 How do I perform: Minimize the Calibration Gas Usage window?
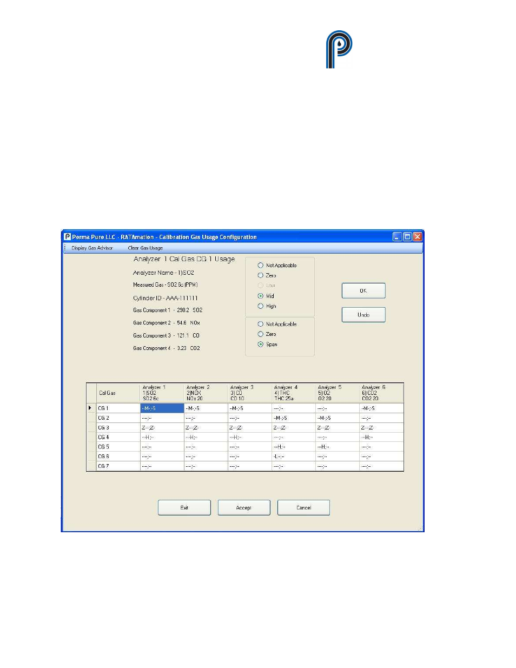click(x=397, y=236)
